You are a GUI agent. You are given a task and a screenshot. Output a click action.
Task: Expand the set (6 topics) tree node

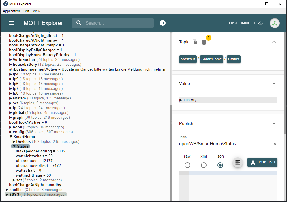point(11,103)
